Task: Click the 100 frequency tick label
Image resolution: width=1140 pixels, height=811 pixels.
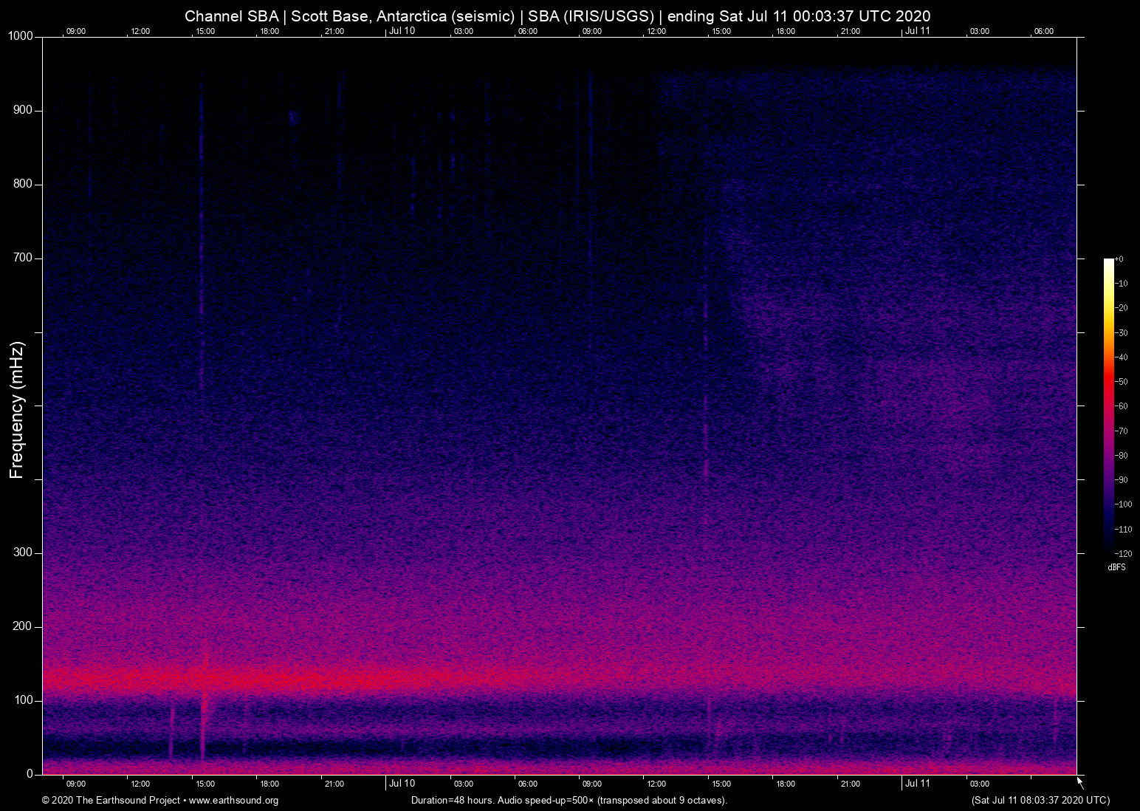Action: [x=24, y=699]
